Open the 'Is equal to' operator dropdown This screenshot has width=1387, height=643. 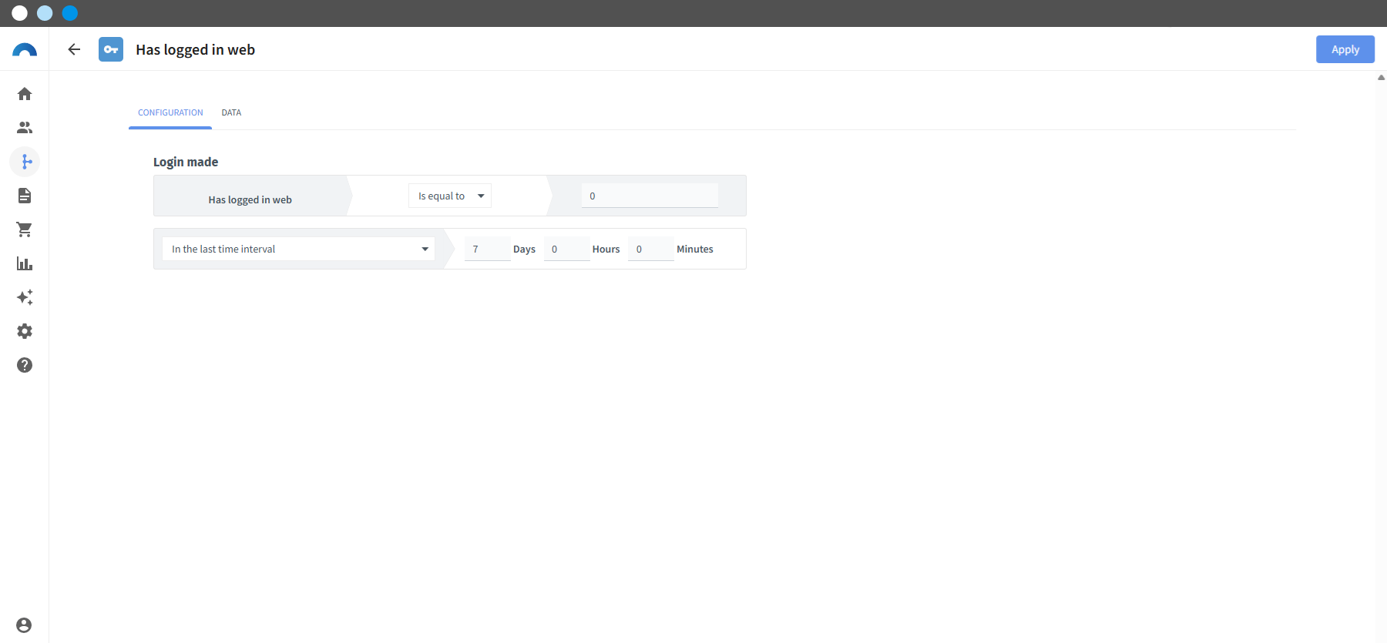pos(450,196)
